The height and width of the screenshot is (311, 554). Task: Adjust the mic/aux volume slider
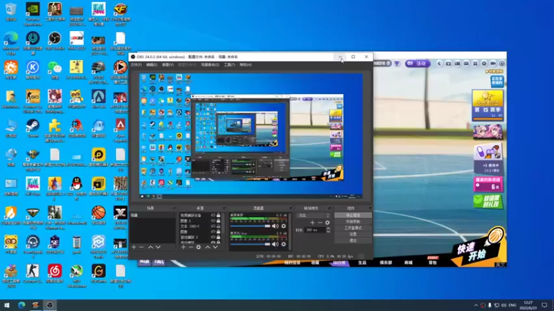click(x=250, y=244)
